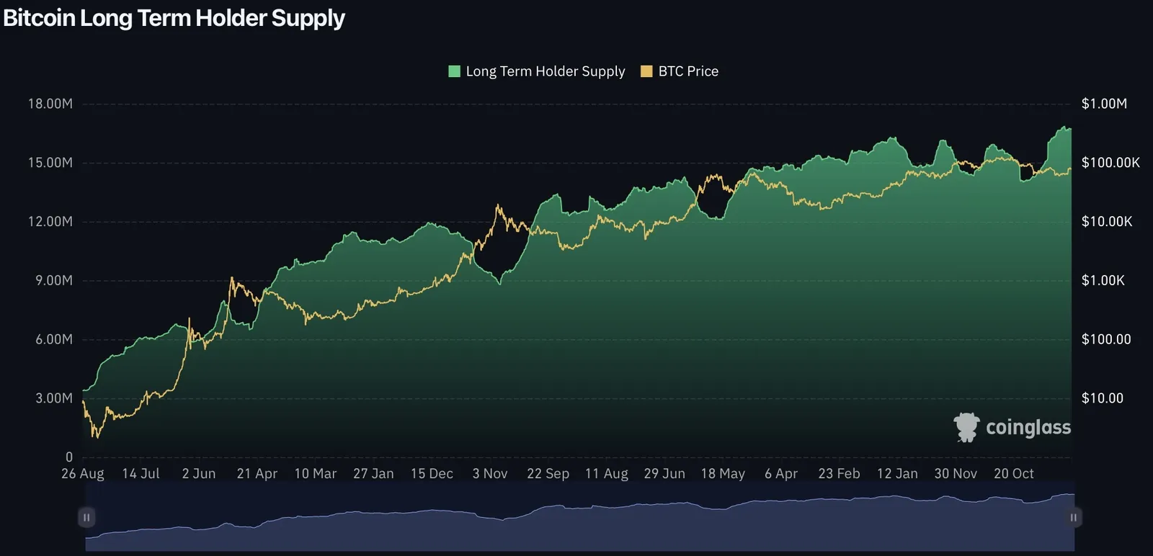This screenshot has height=556, width=1153.
Task: Click the 23 Feb date label
Action: coord(839,474)
